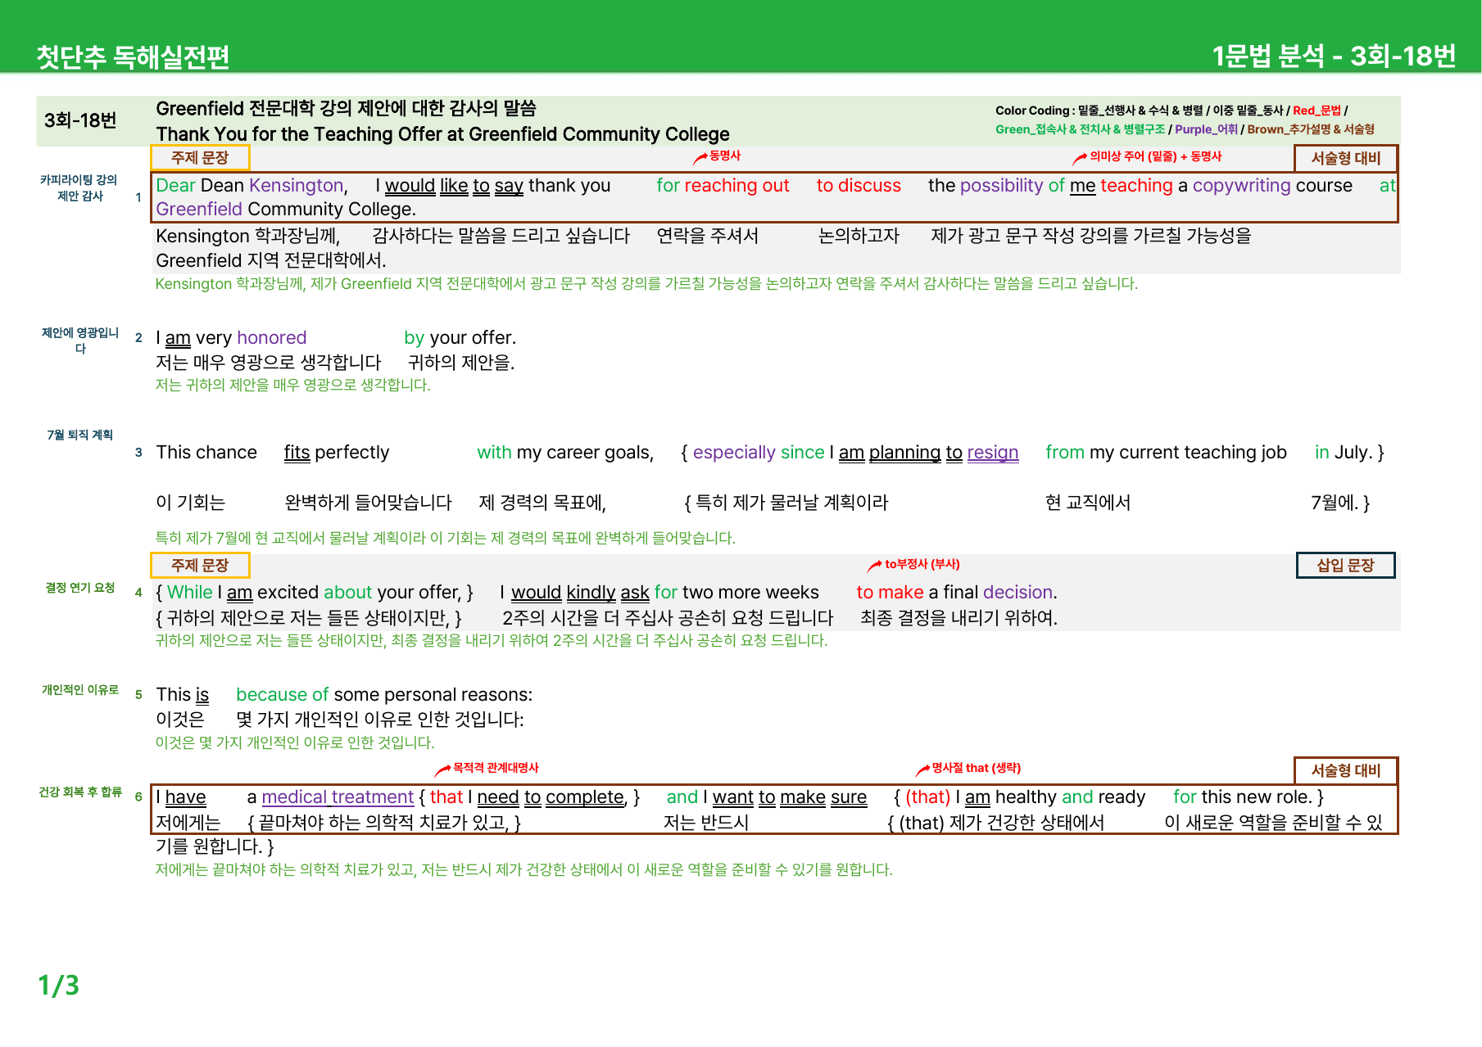Click the 'Green_접속사 & 전치사 & 병렬구조' legend text
The height and width of the screenshot is (1047, 1482).
1080,129
